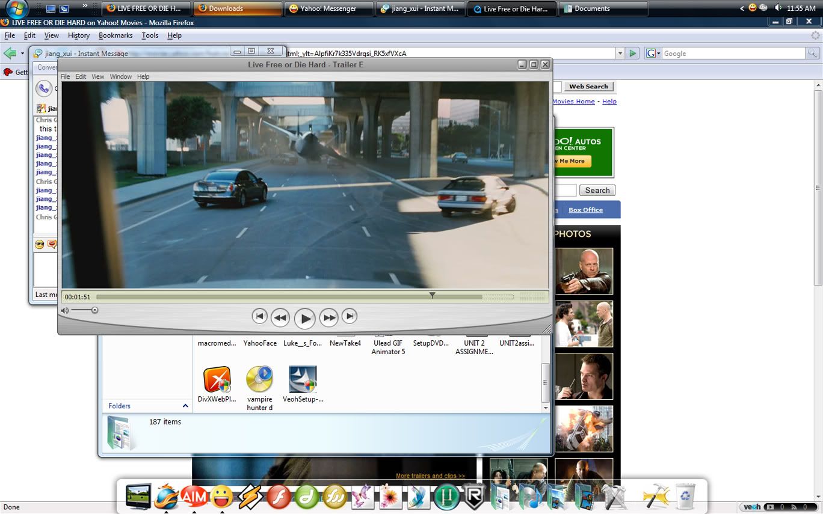
Task: Open the yellow hammer dock icon
Action: 656,497
